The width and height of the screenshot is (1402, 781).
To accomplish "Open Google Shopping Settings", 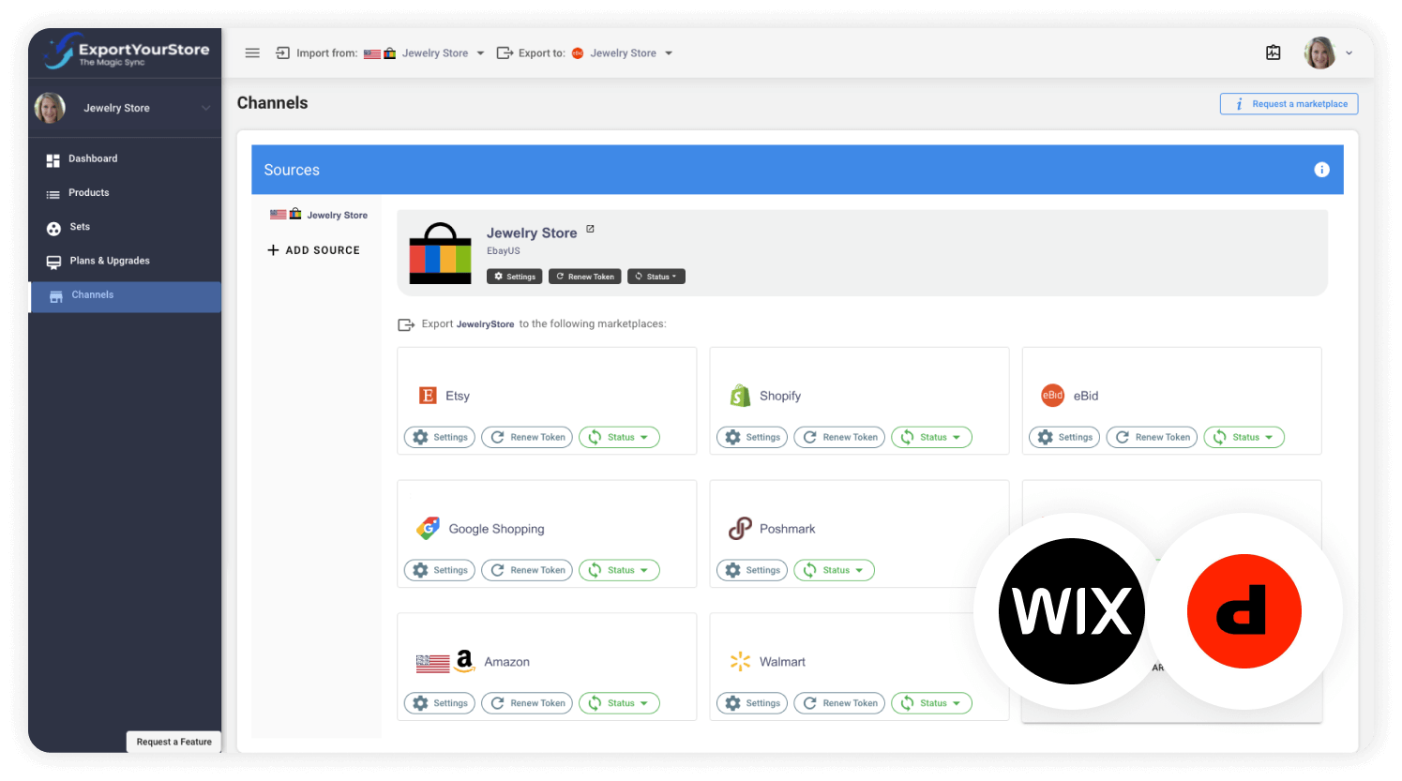I will pos(440,570).
